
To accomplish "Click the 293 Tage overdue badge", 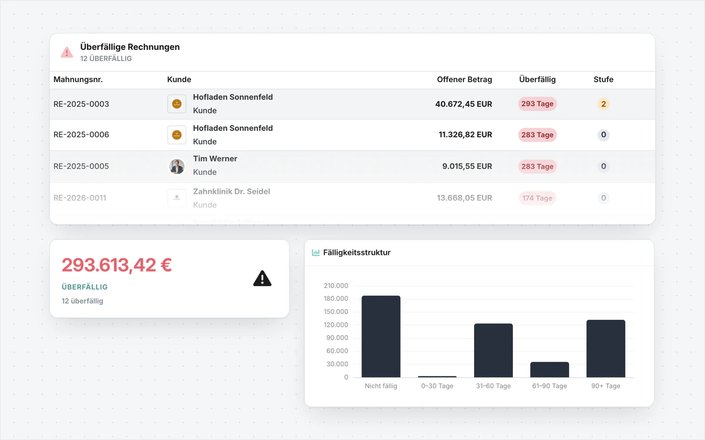I will (538, 104).
